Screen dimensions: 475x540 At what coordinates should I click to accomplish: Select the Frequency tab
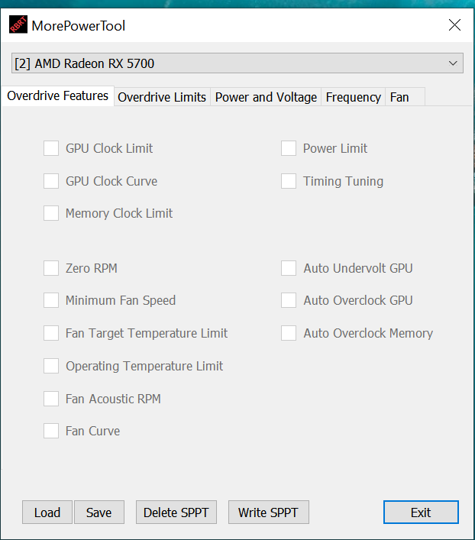pyautogui.click(x=353, y=97)
